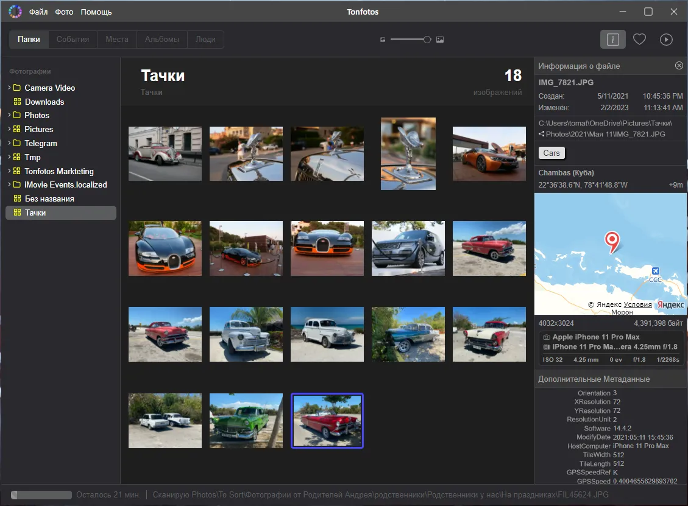Screen dimensions: 688x506
Task: Click the Cars tag button
Action: tap(551, 153)
